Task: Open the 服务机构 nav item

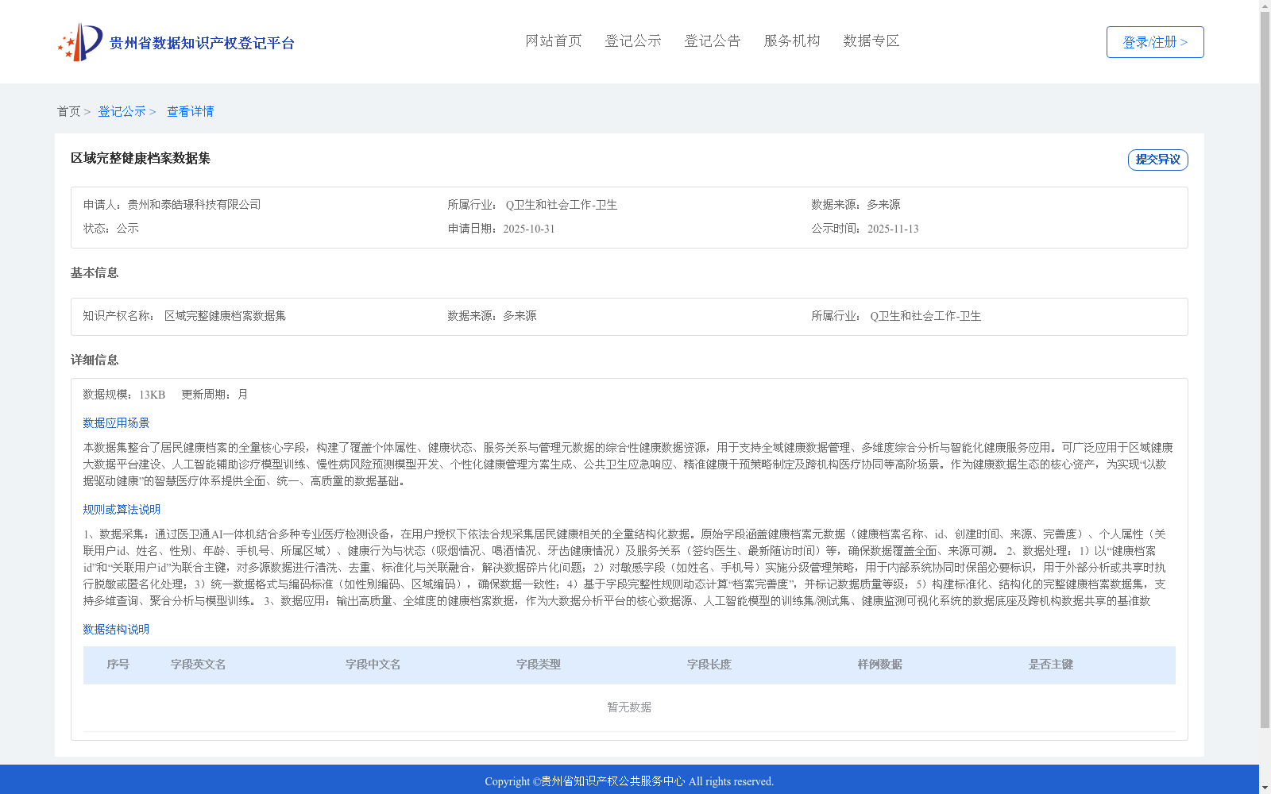Action: point(792,41)
